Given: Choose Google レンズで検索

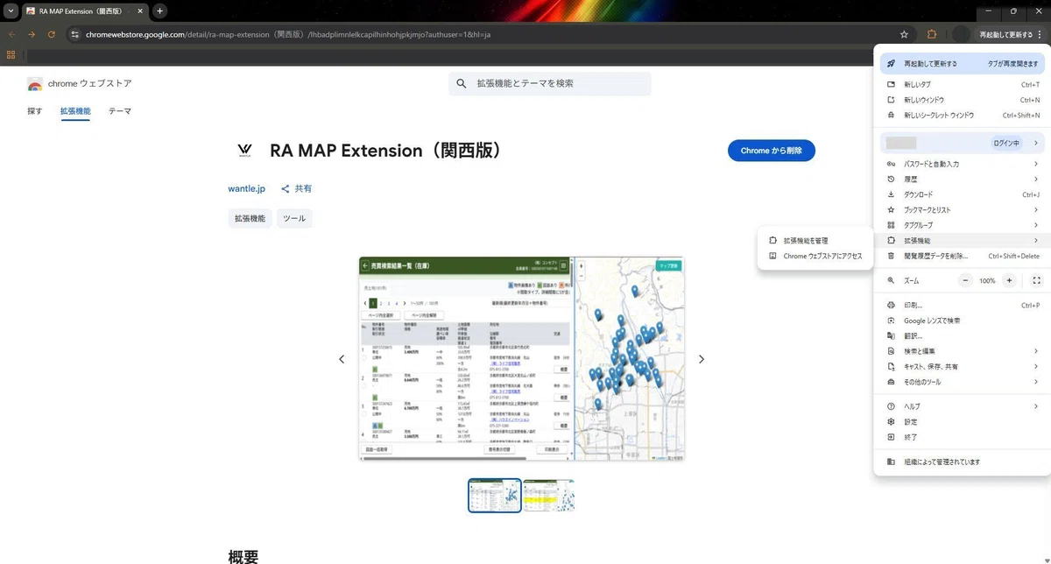Looking at the screenshot, I should (x=963, y=321).
